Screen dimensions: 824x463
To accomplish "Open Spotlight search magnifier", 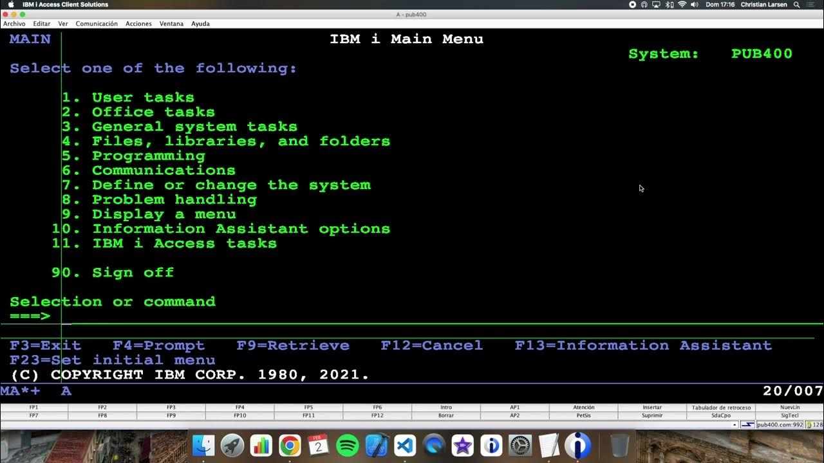I will (x=798, y=5).
